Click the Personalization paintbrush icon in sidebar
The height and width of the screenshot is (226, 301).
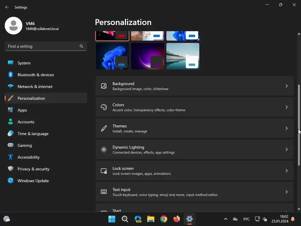(11, 98)
